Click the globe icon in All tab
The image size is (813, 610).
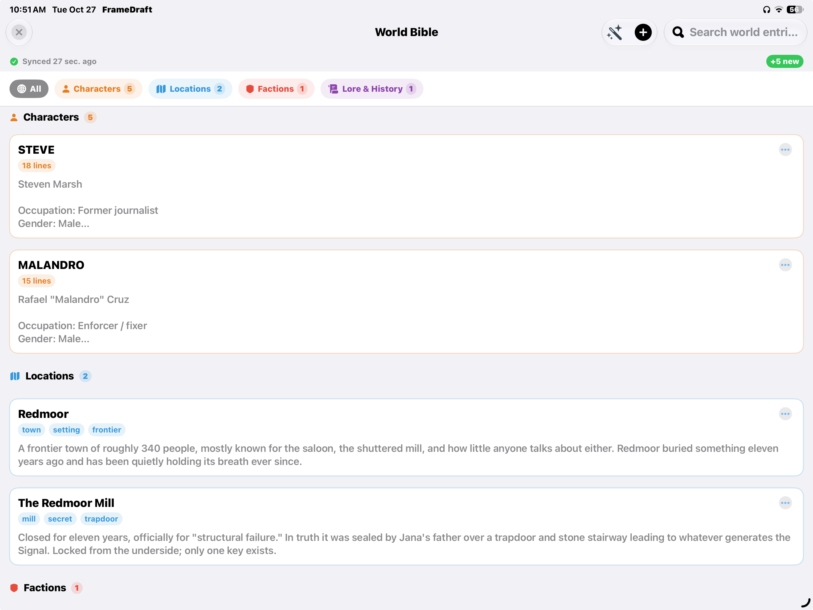click(22, 89)
